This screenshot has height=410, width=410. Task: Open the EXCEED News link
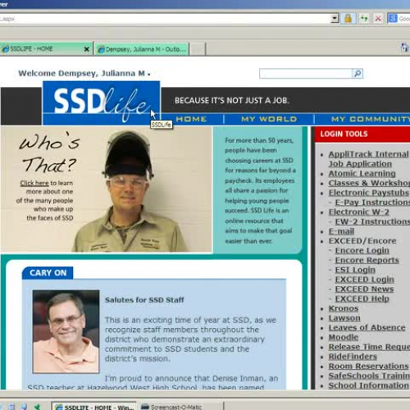pos(364,289)
